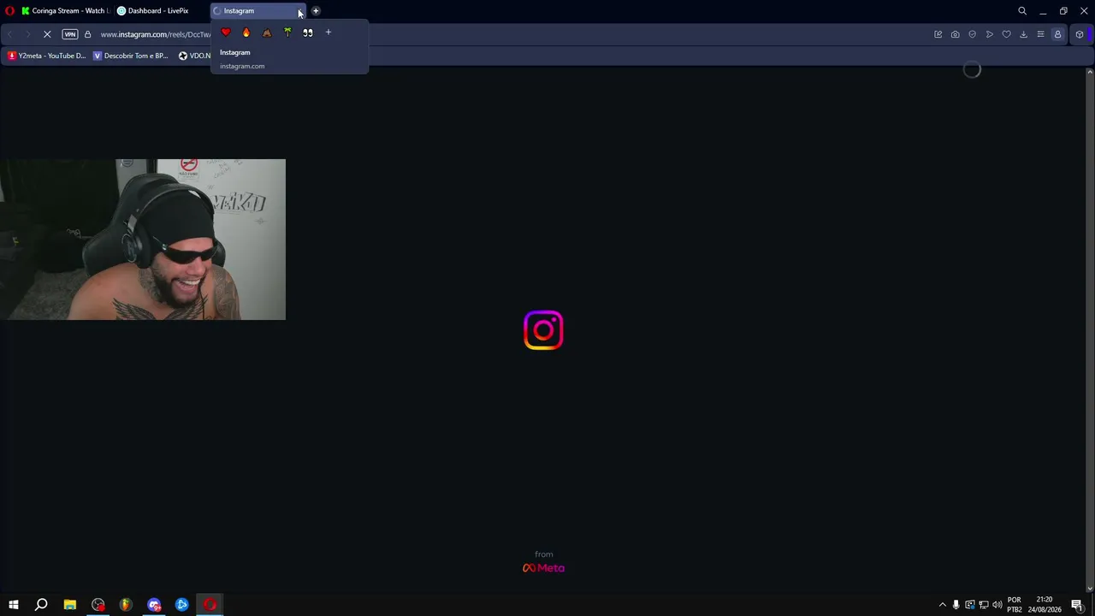Click the Instagram logo at center

coord(543,330)
